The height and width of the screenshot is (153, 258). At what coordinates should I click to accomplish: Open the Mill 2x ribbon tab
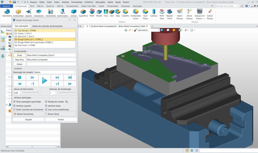[x=40, y=6]
